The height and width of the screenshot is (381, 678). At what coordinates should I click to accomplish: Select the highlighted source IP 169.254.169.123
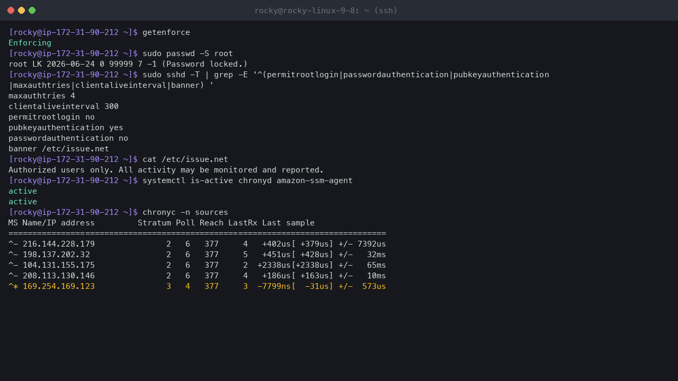click(59, 286)
